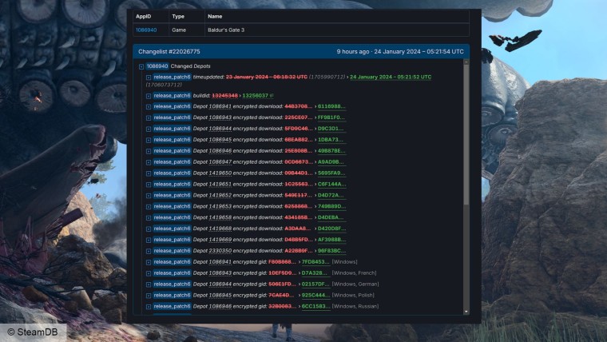Viewport: 607px width, 342px height.
Task: Click the row icon for Depot 2330350
Action: point(149,250)
